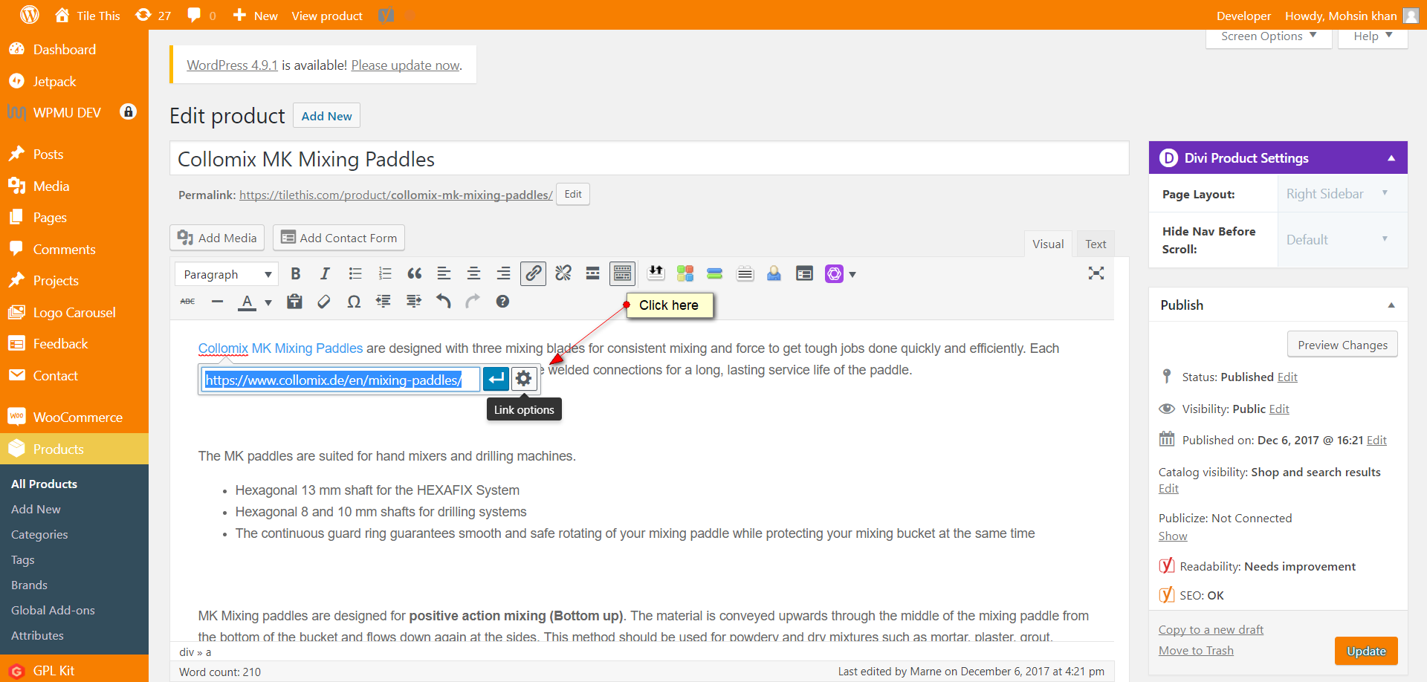Open the Paragraph format dropdown
Screen dimensions: 1427x682
coord(227,274)
